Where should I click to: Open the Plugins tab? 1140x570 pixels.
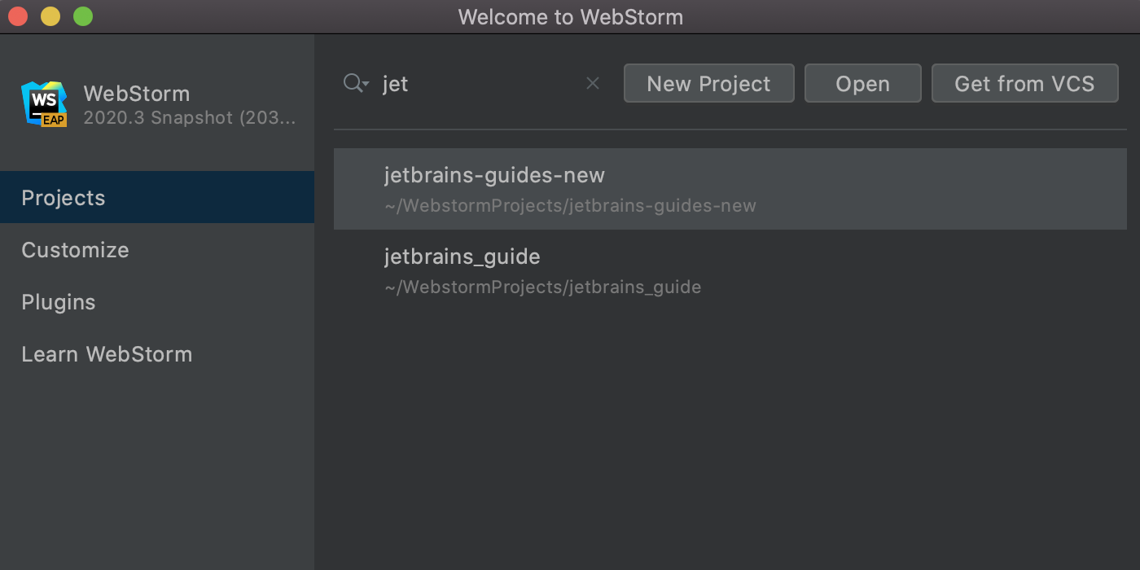pos(157,301)
